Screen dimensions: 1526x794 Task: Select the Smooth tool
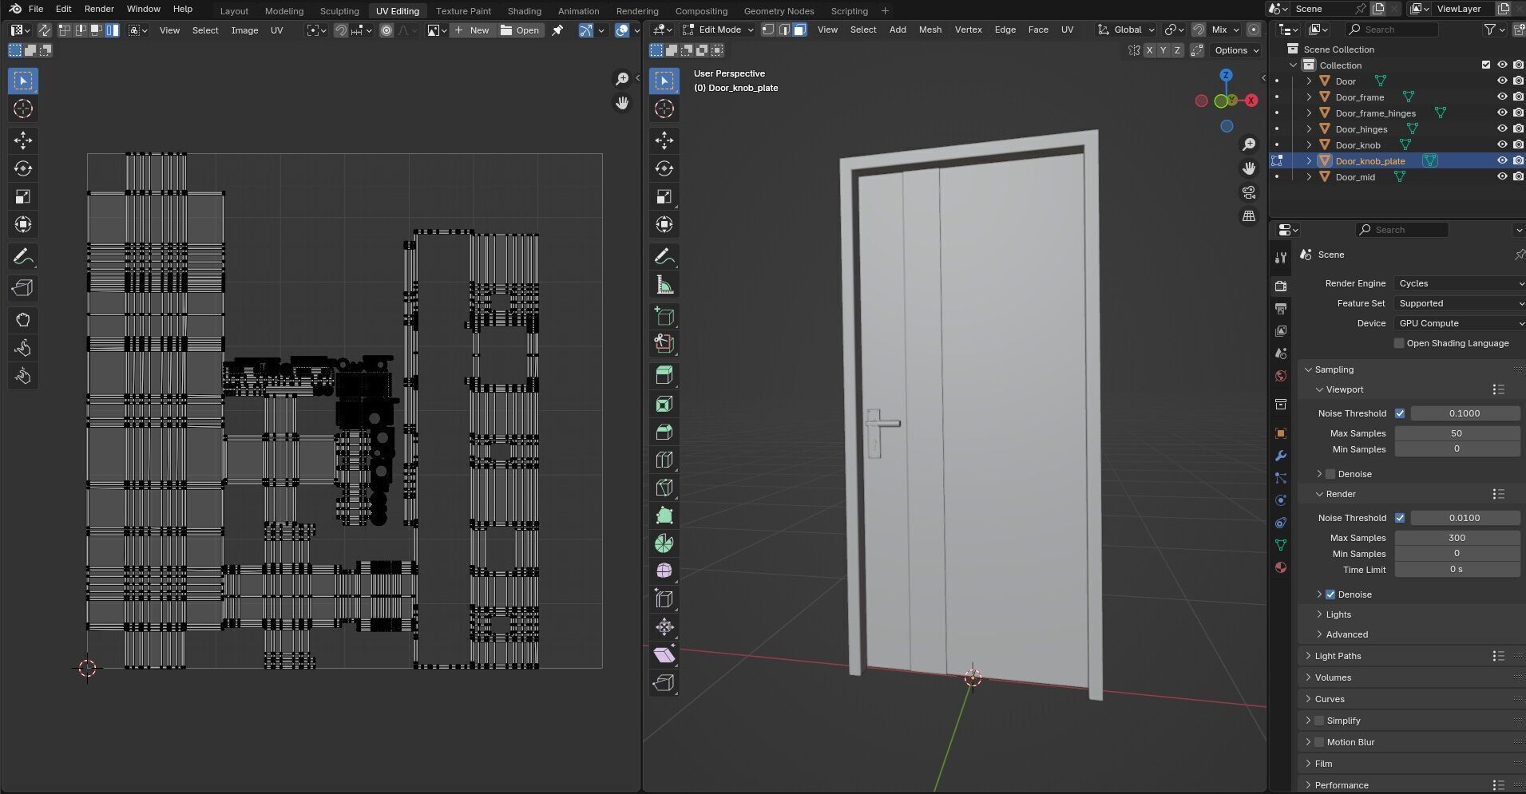click(x=664, y=571)
